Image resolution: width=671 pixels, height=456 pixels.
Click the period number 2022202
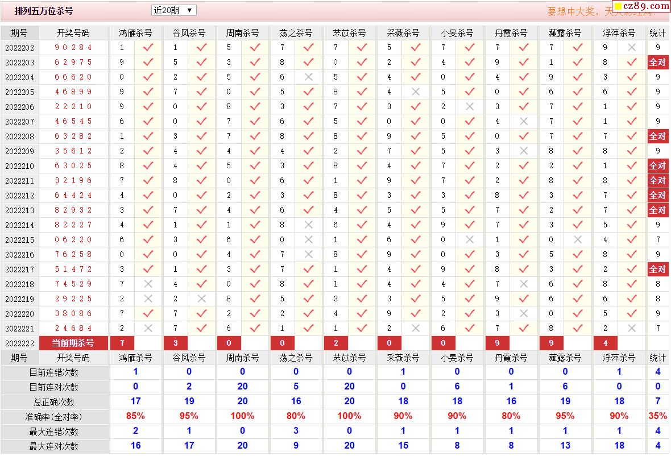click(20, 48)
